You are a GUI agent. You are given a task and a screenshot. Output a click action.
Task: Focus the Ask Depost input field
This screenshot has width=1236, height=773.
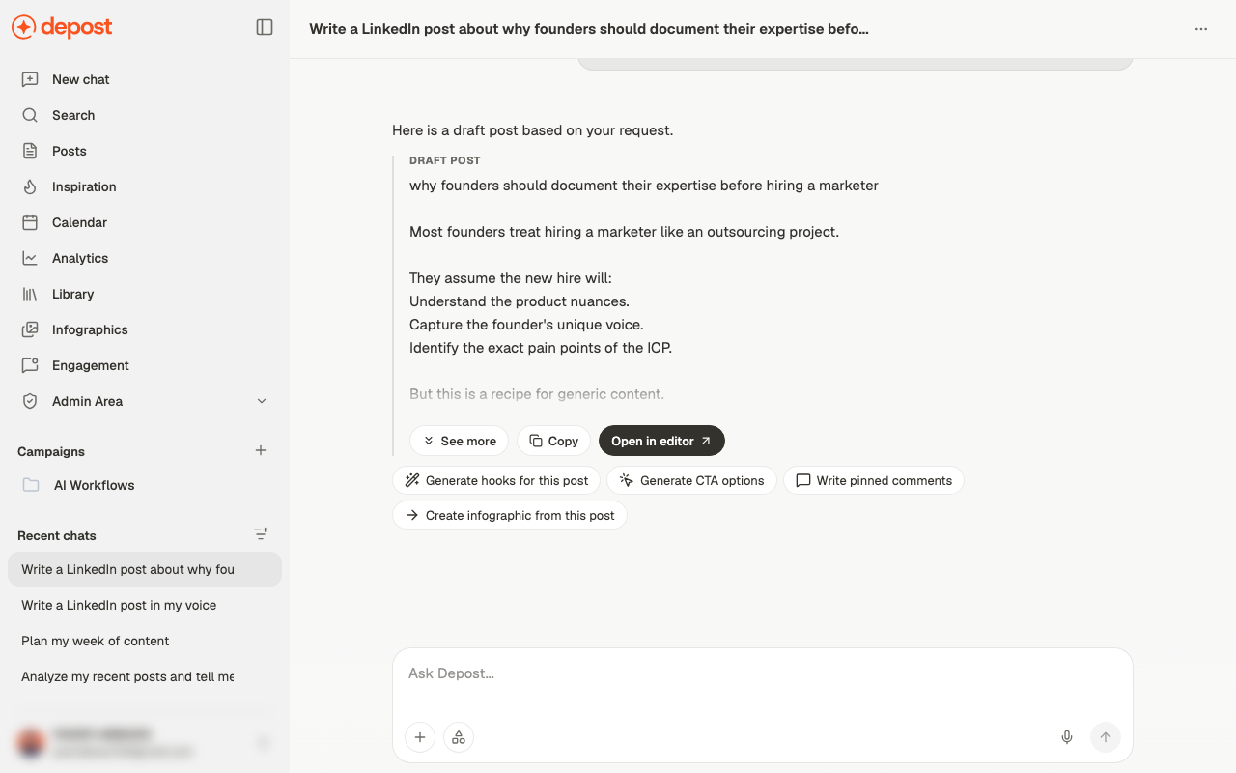(762, 673)
